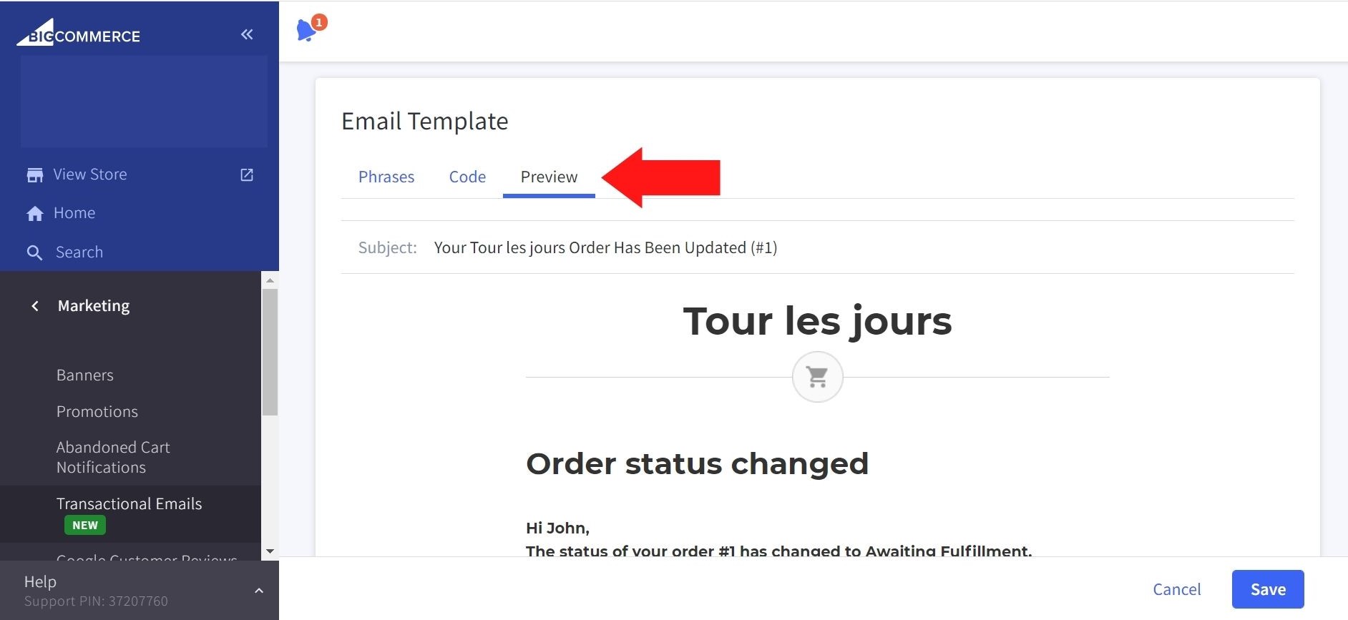The image size is (1348, 620).
Task: Click the View Store storefront icon
Action: [34, 175]
